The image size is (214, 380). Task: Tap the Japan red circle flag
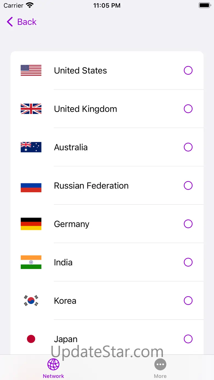(x=31, y=339)
